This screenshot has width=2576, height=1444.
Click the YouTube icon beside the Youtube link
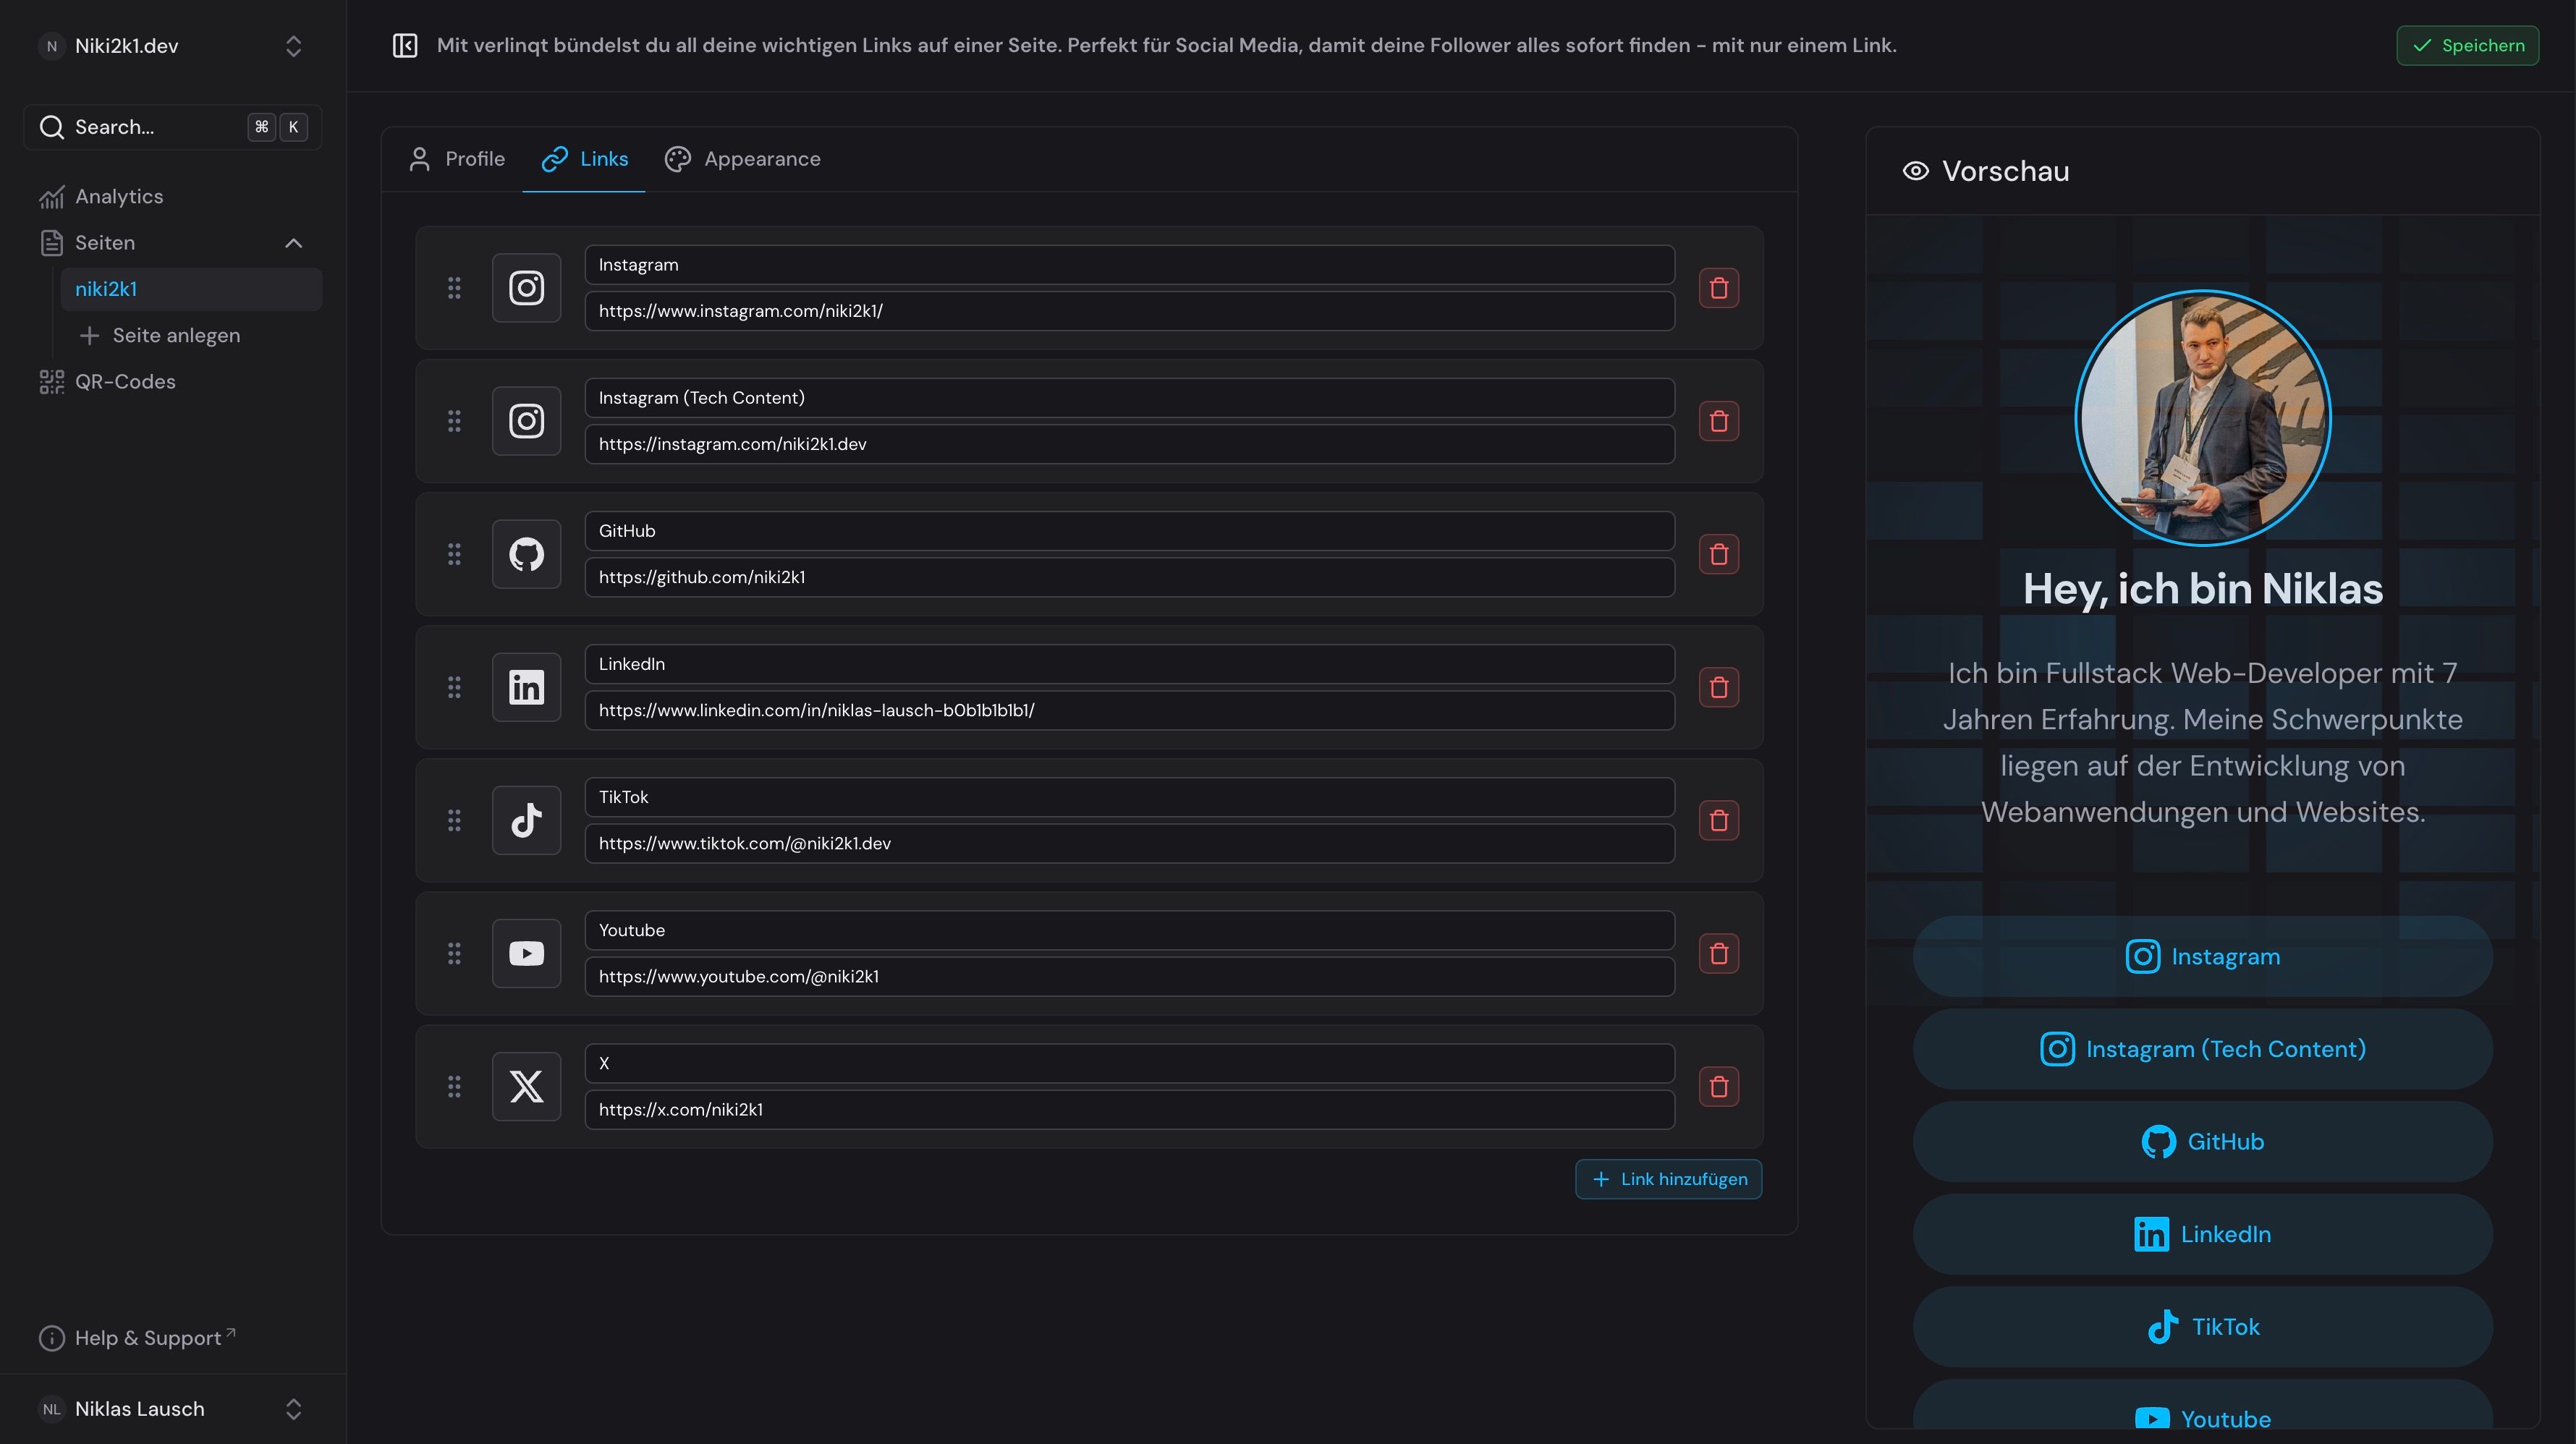pyautogui.click(x=525, y=953)
